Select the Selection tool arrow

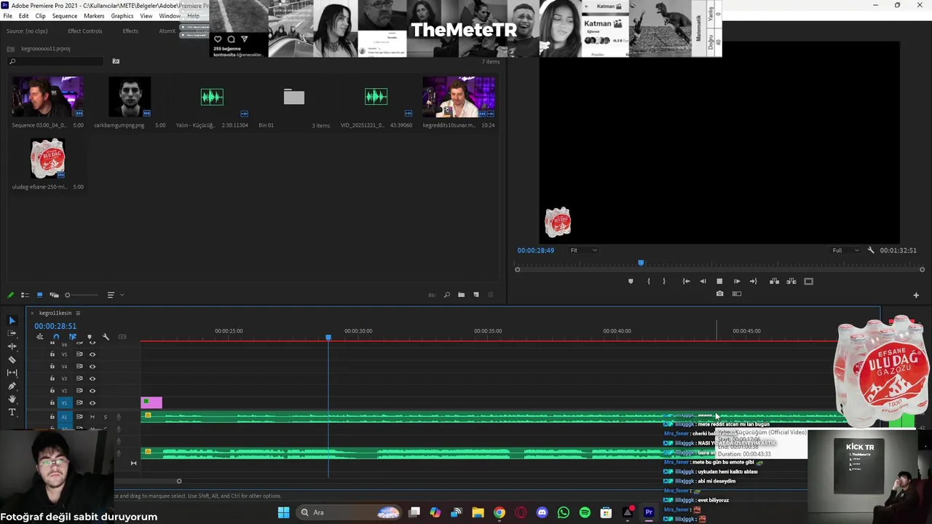12,320
